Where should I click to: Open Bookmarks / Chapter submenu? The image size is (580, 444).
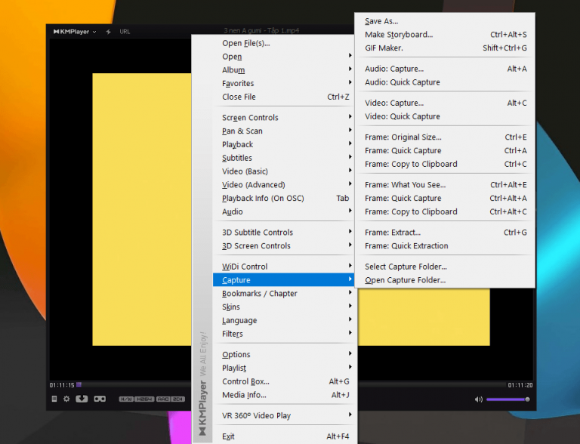pos(285,294)
